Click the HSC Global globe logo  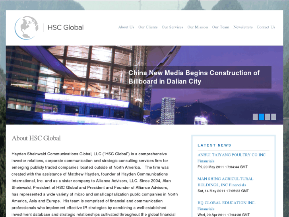point(27,28)
